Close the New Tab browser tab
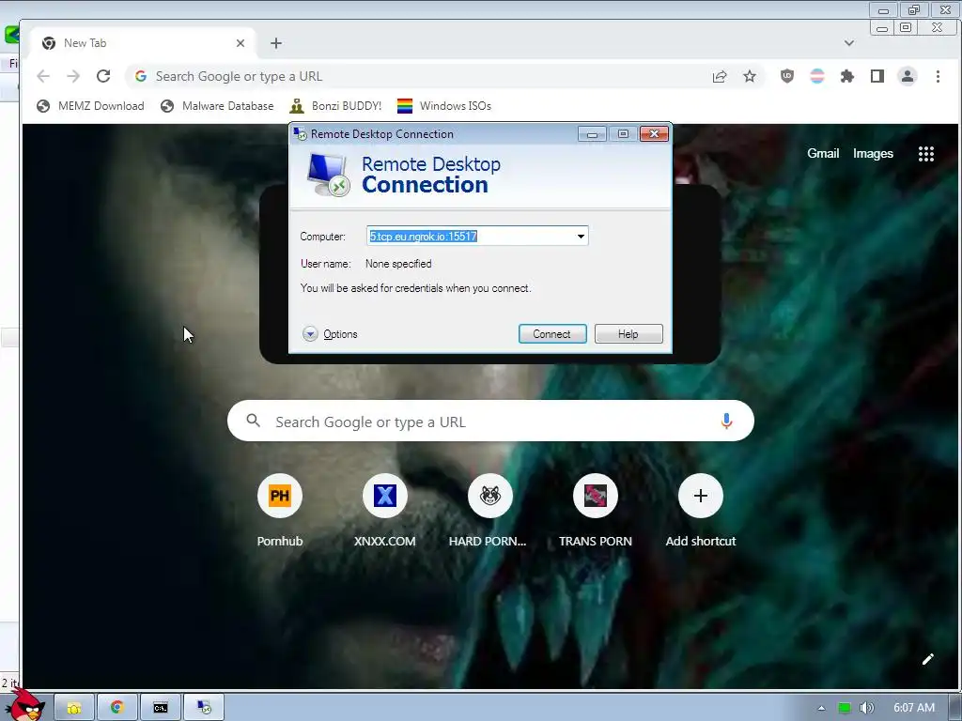This screenshot has height=721, width=962. point(240,43)
